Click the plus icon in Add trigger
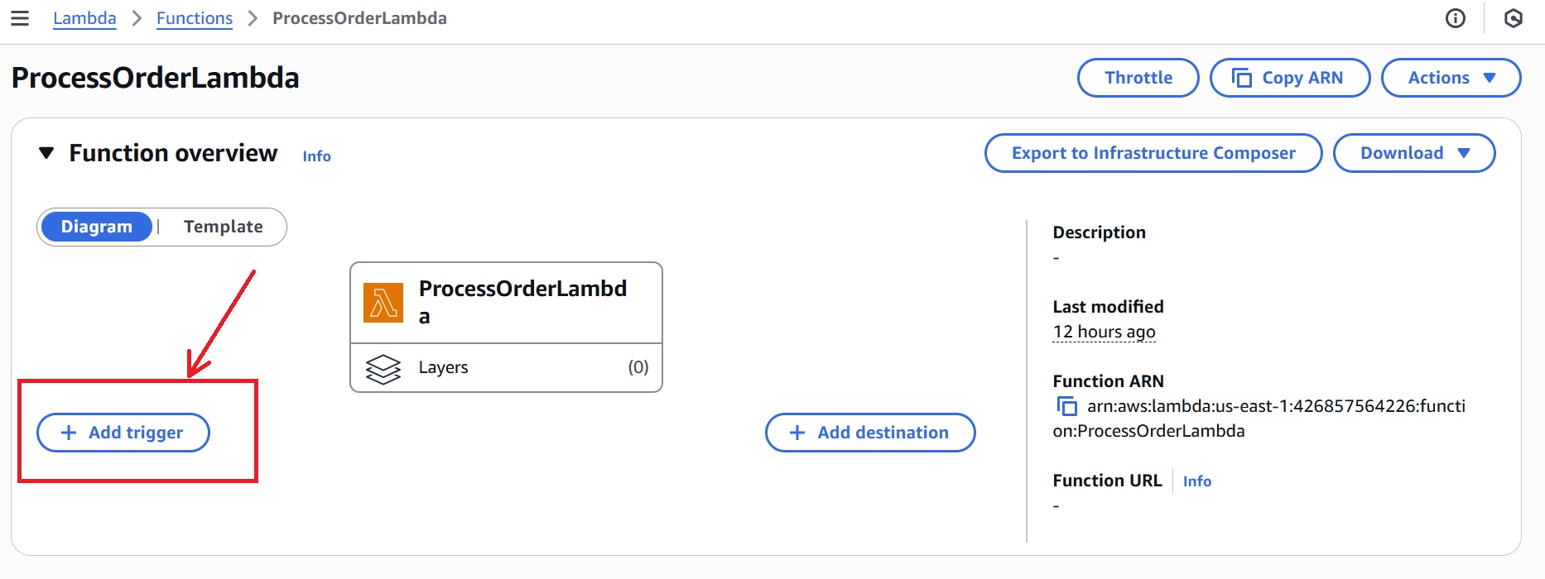The height and width of the screenshot is (579, 1545). click(68, 432)
